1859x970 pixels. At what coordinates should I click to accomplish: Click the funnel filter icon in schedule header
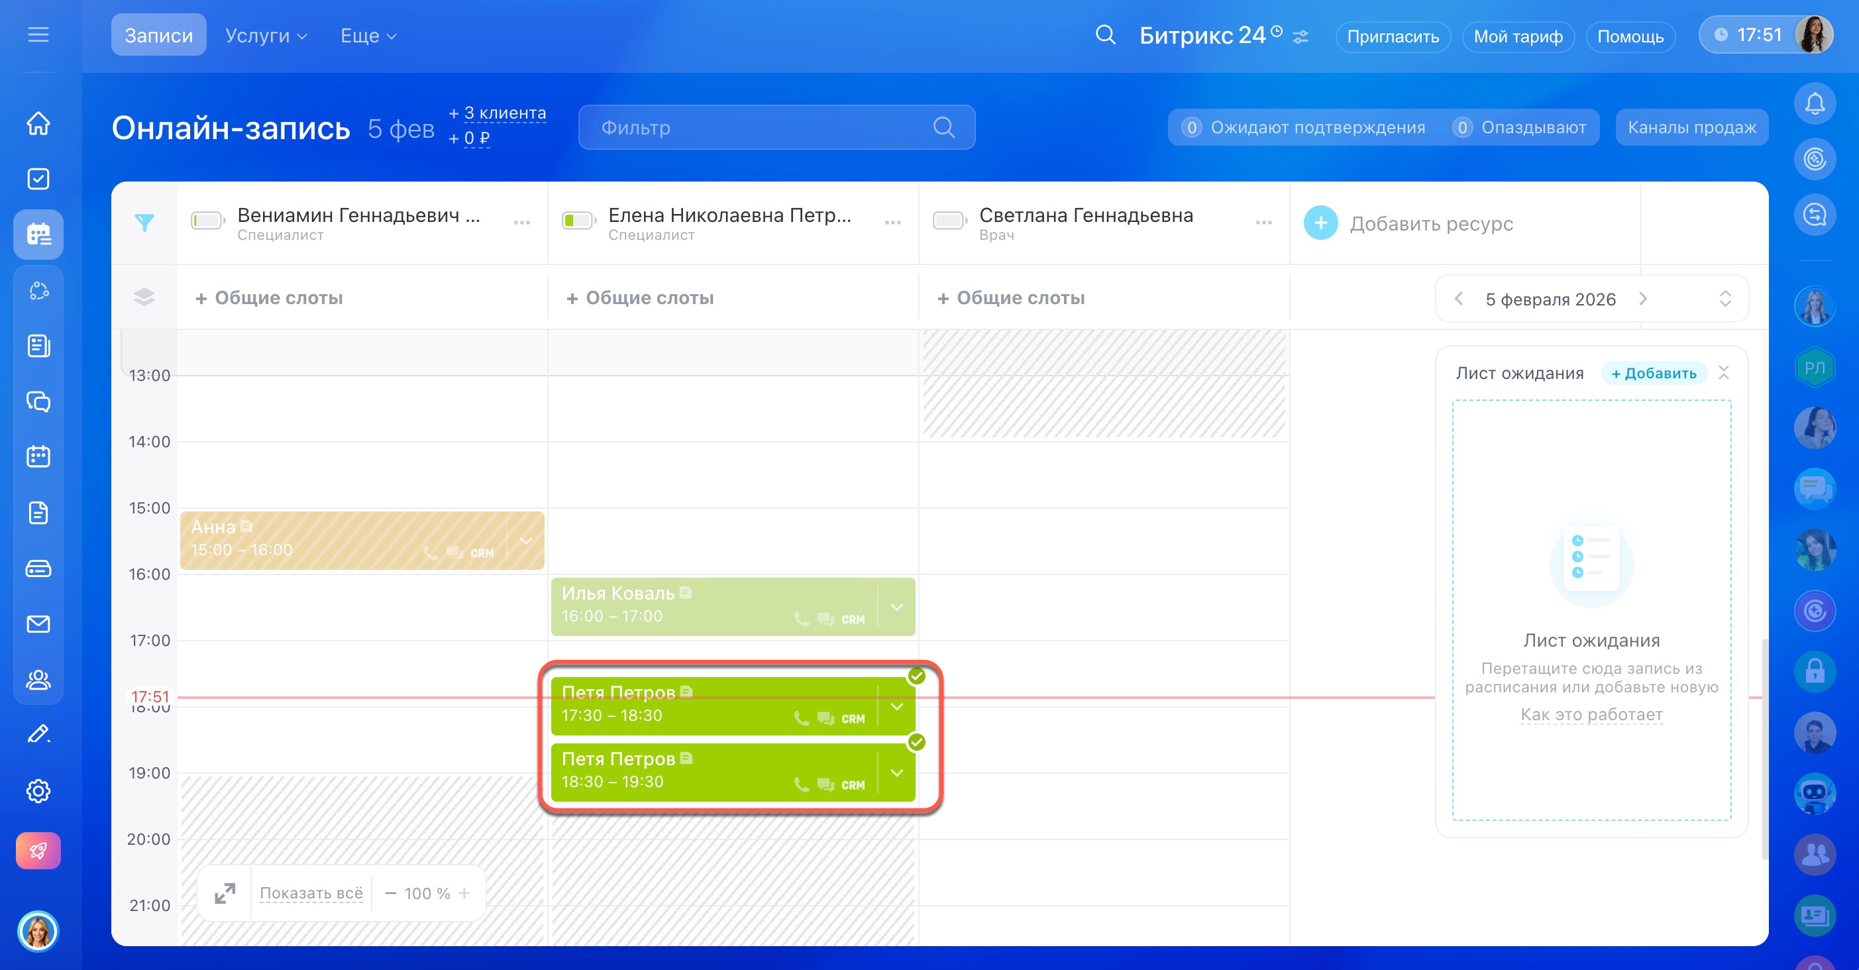pos(144,223)
